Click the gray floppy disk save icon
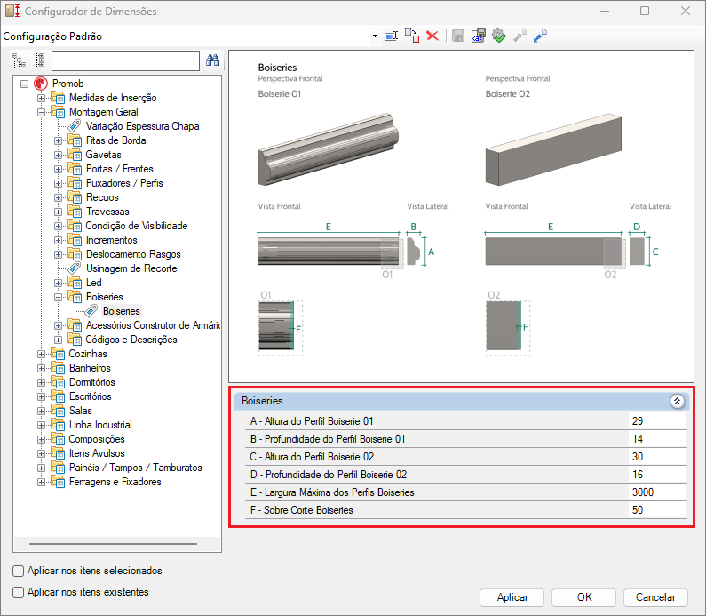Image resolution: width=706 pixels, height=616 pixels. coord(458,36)
